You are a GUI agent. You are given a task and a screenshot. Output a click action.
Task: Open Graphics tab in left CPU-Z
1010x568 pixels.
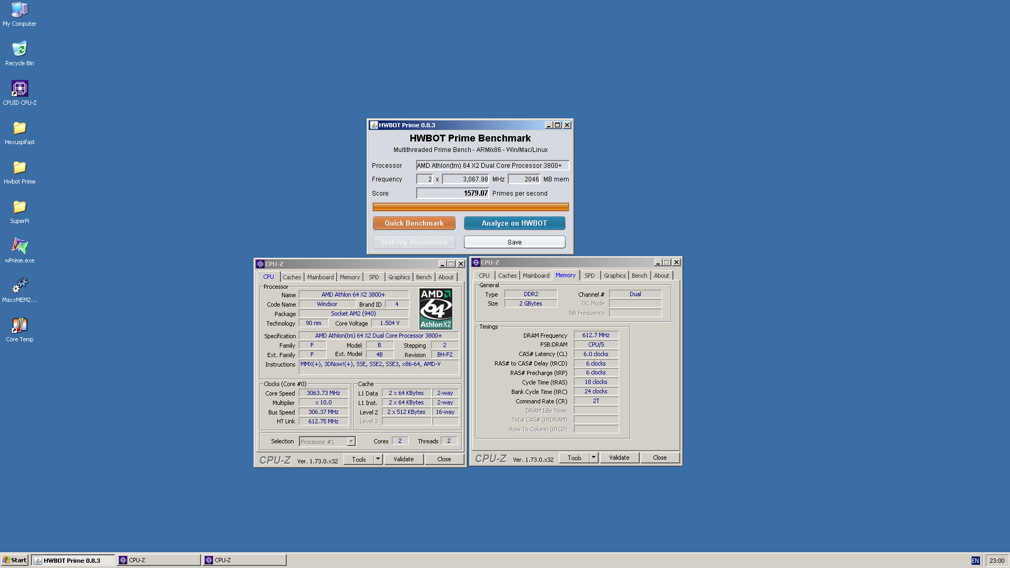coord(399,277)
